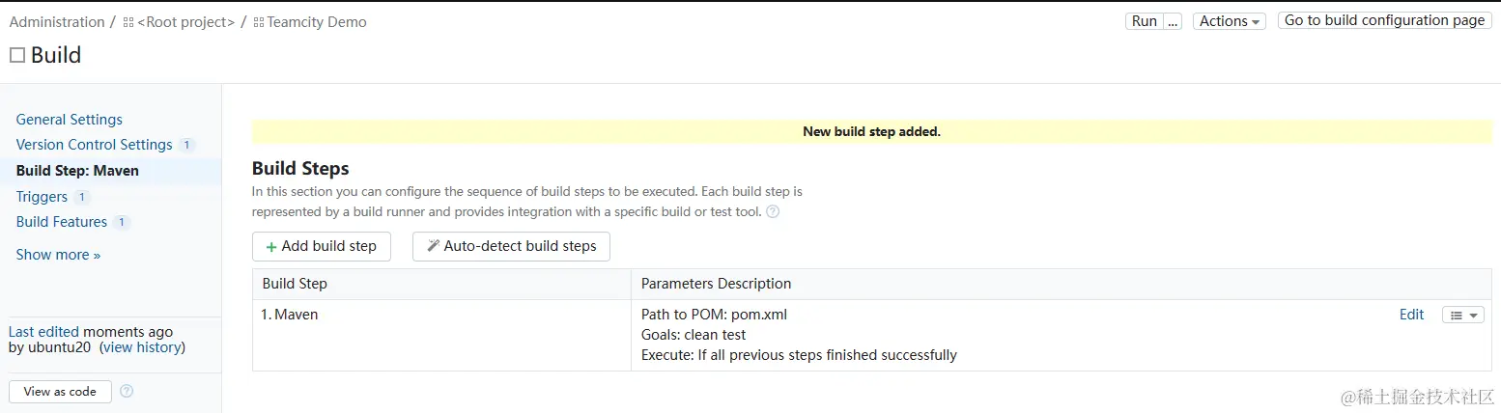Viewport: 1501px width, 413px height.
Task: Edit the Maven build step
Action: [1411, 315]
